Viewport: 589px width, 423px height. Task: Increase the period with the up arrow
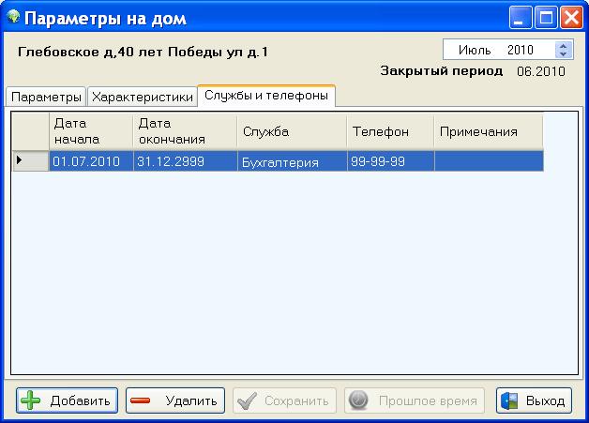pos(563,46)
